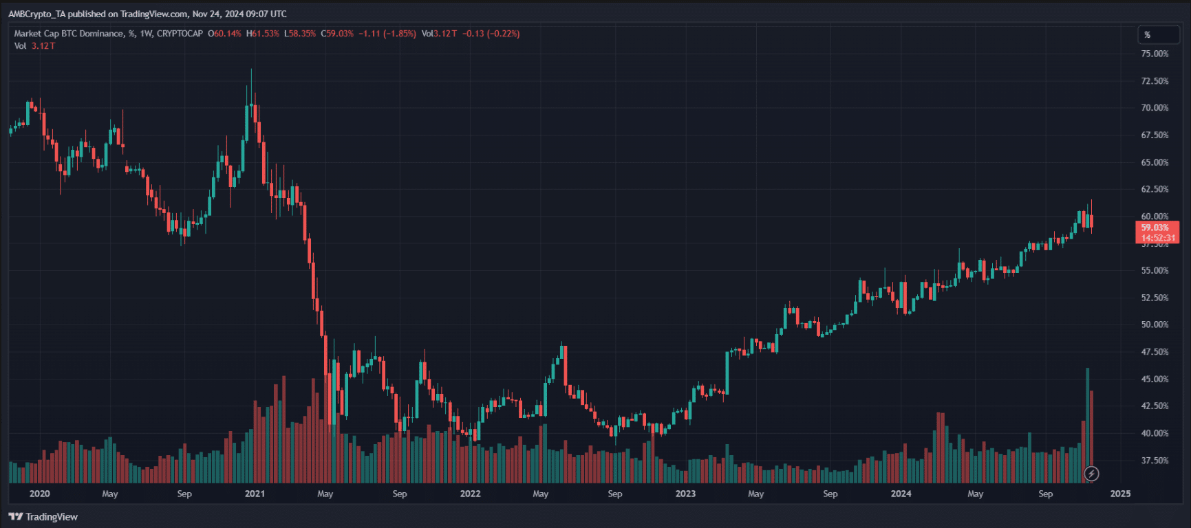
Task: Click the C59.03% close value
Action: tap(337, 33)
